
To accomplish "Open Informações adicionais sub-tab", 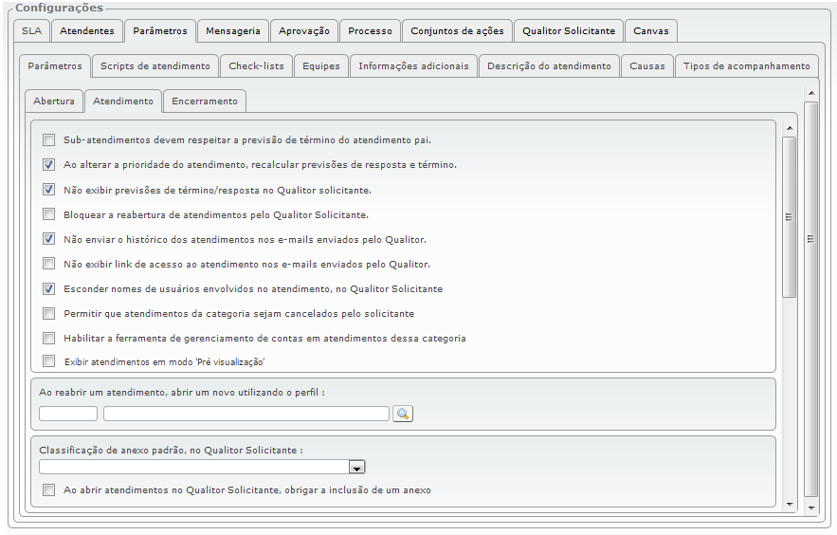I will pos(413,66).
